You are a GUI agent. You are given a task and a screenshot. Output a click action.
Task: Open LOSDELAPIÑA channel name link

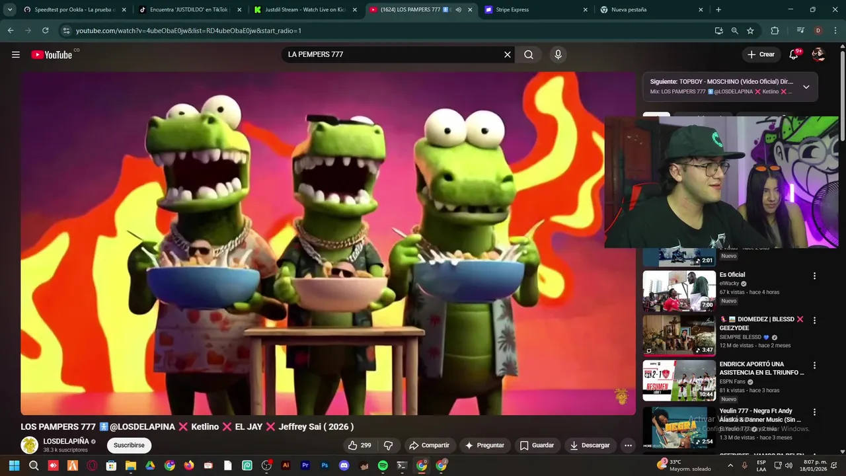tap(66, 441)
